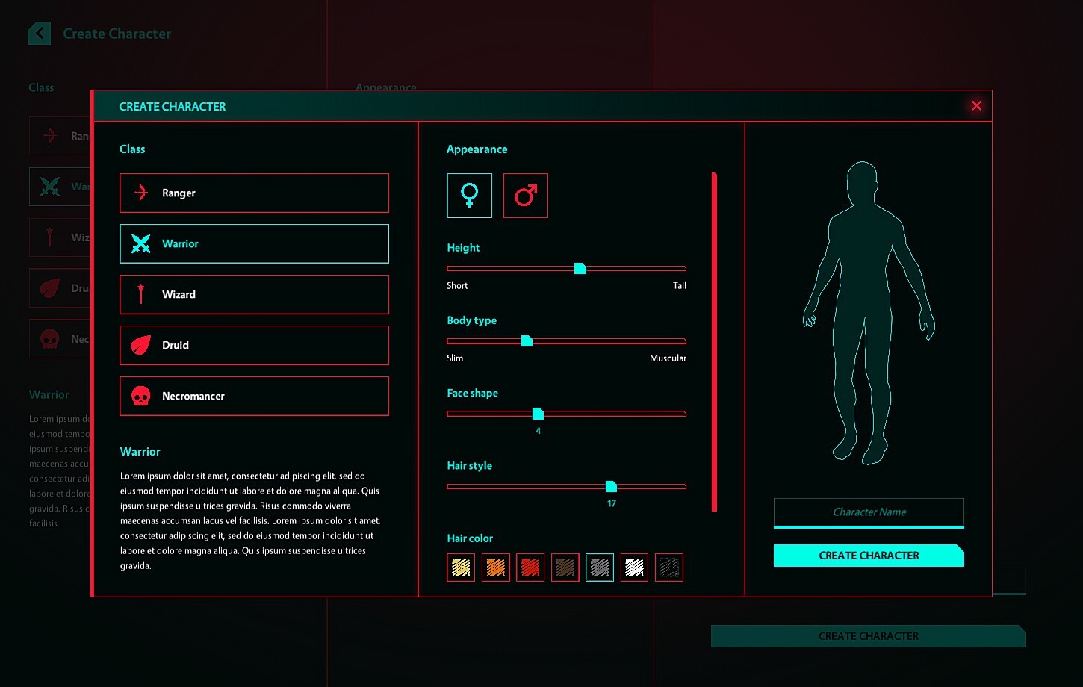Choose the Necromancer class
Viewport: 1083px width, 687px height.
click(x=254, y=396)
